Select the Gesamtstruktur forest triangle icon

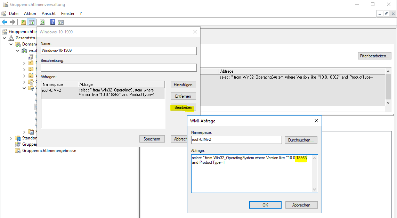click(x=11, y=38)
